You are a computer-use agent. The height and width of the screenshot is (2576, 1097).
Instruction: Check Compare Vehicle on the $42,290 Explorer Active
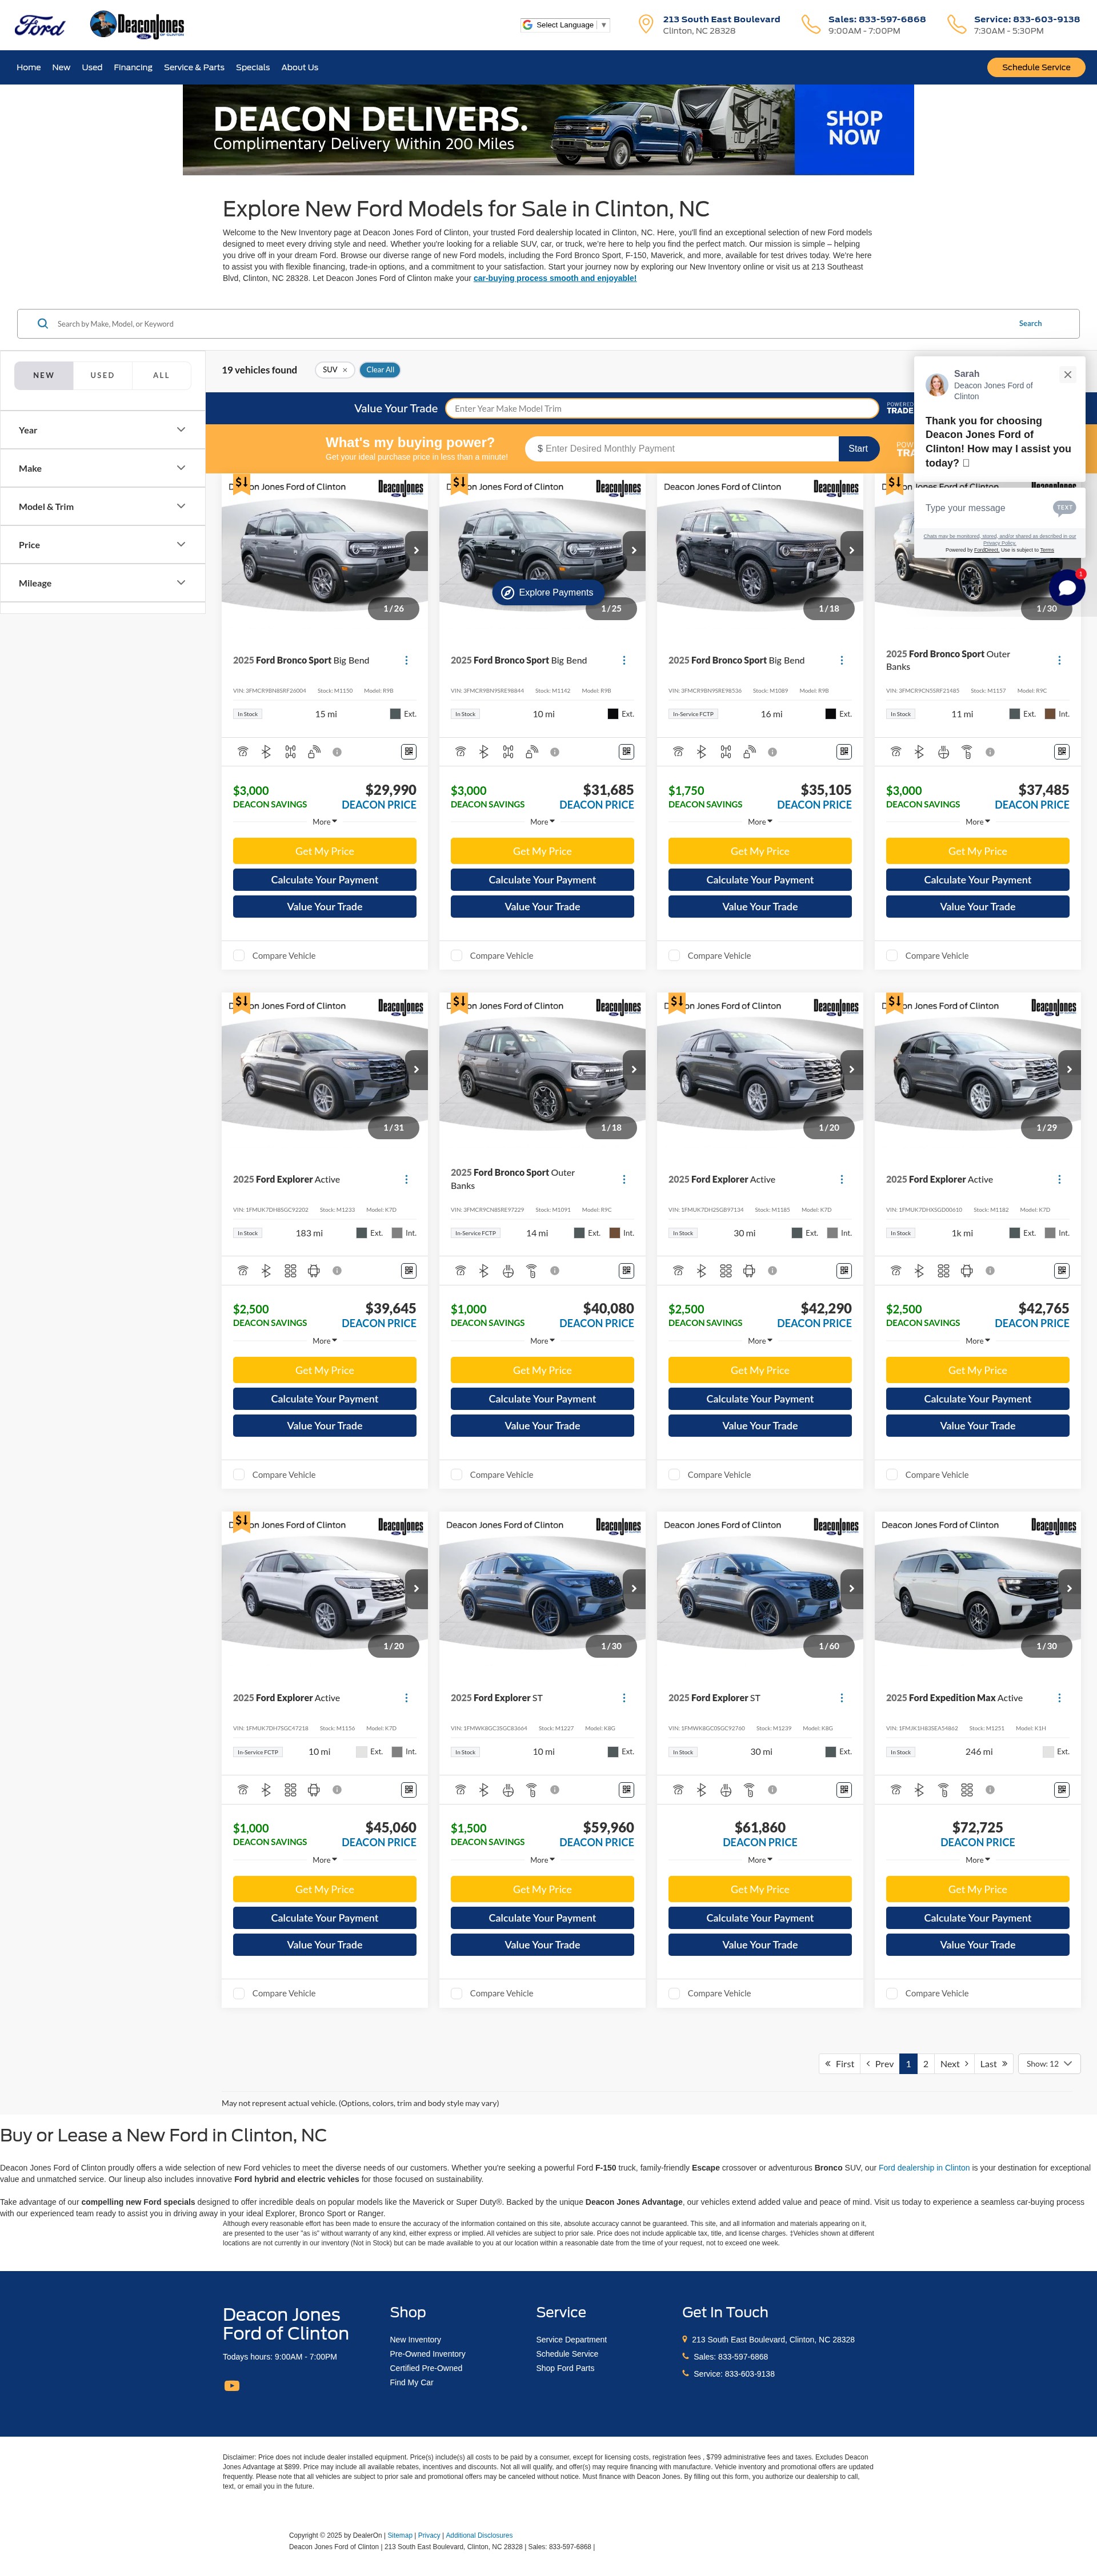[x=675, y=1475]
